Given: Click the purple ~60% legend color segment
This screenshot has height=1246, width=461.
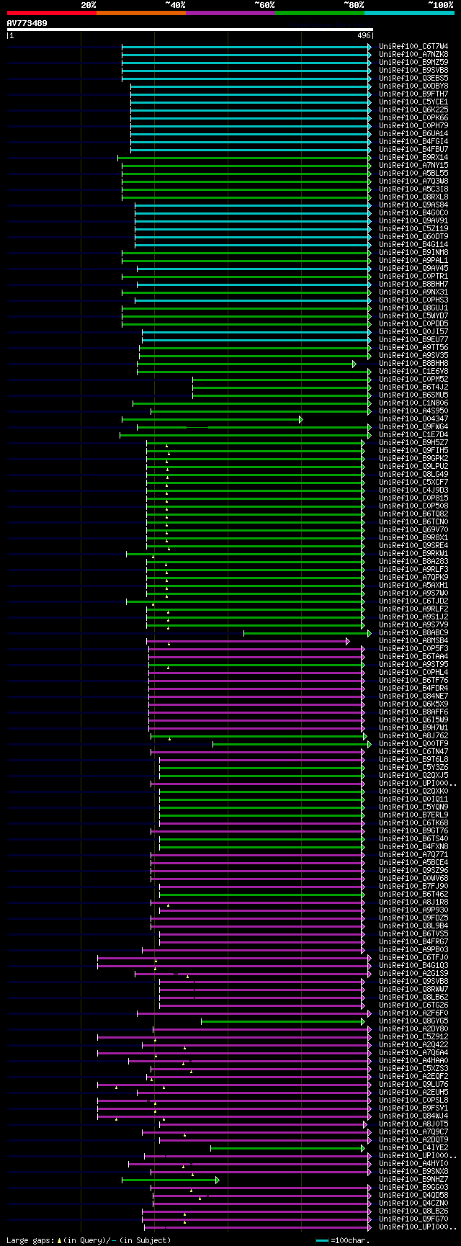Looking at the screenshot, I should pyautogui.click(x=230, y=13).
